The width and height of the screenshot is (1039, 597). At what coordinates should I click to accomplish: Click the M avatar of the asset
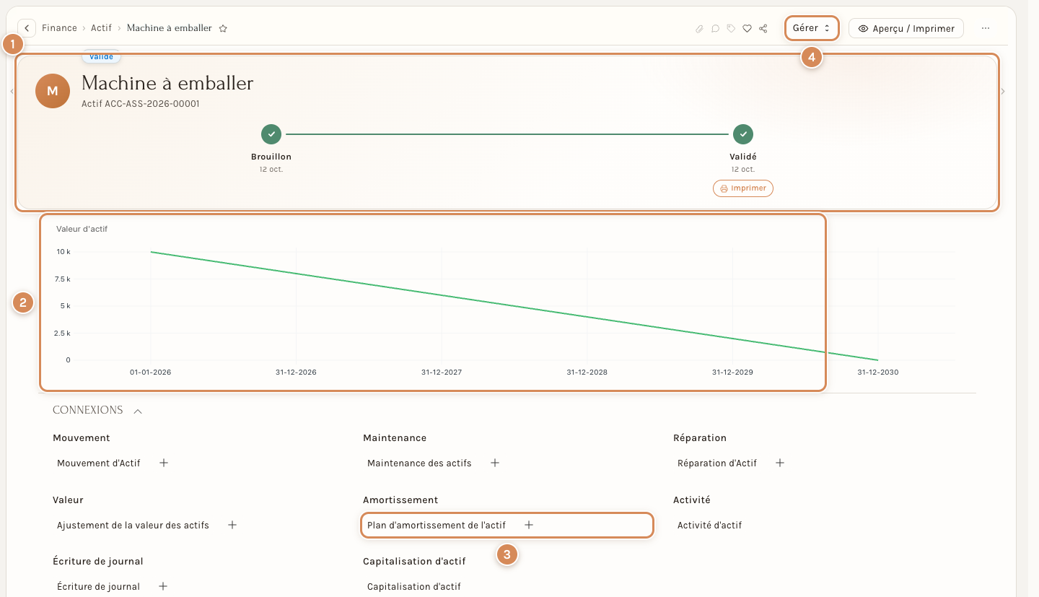coord(53,91)
